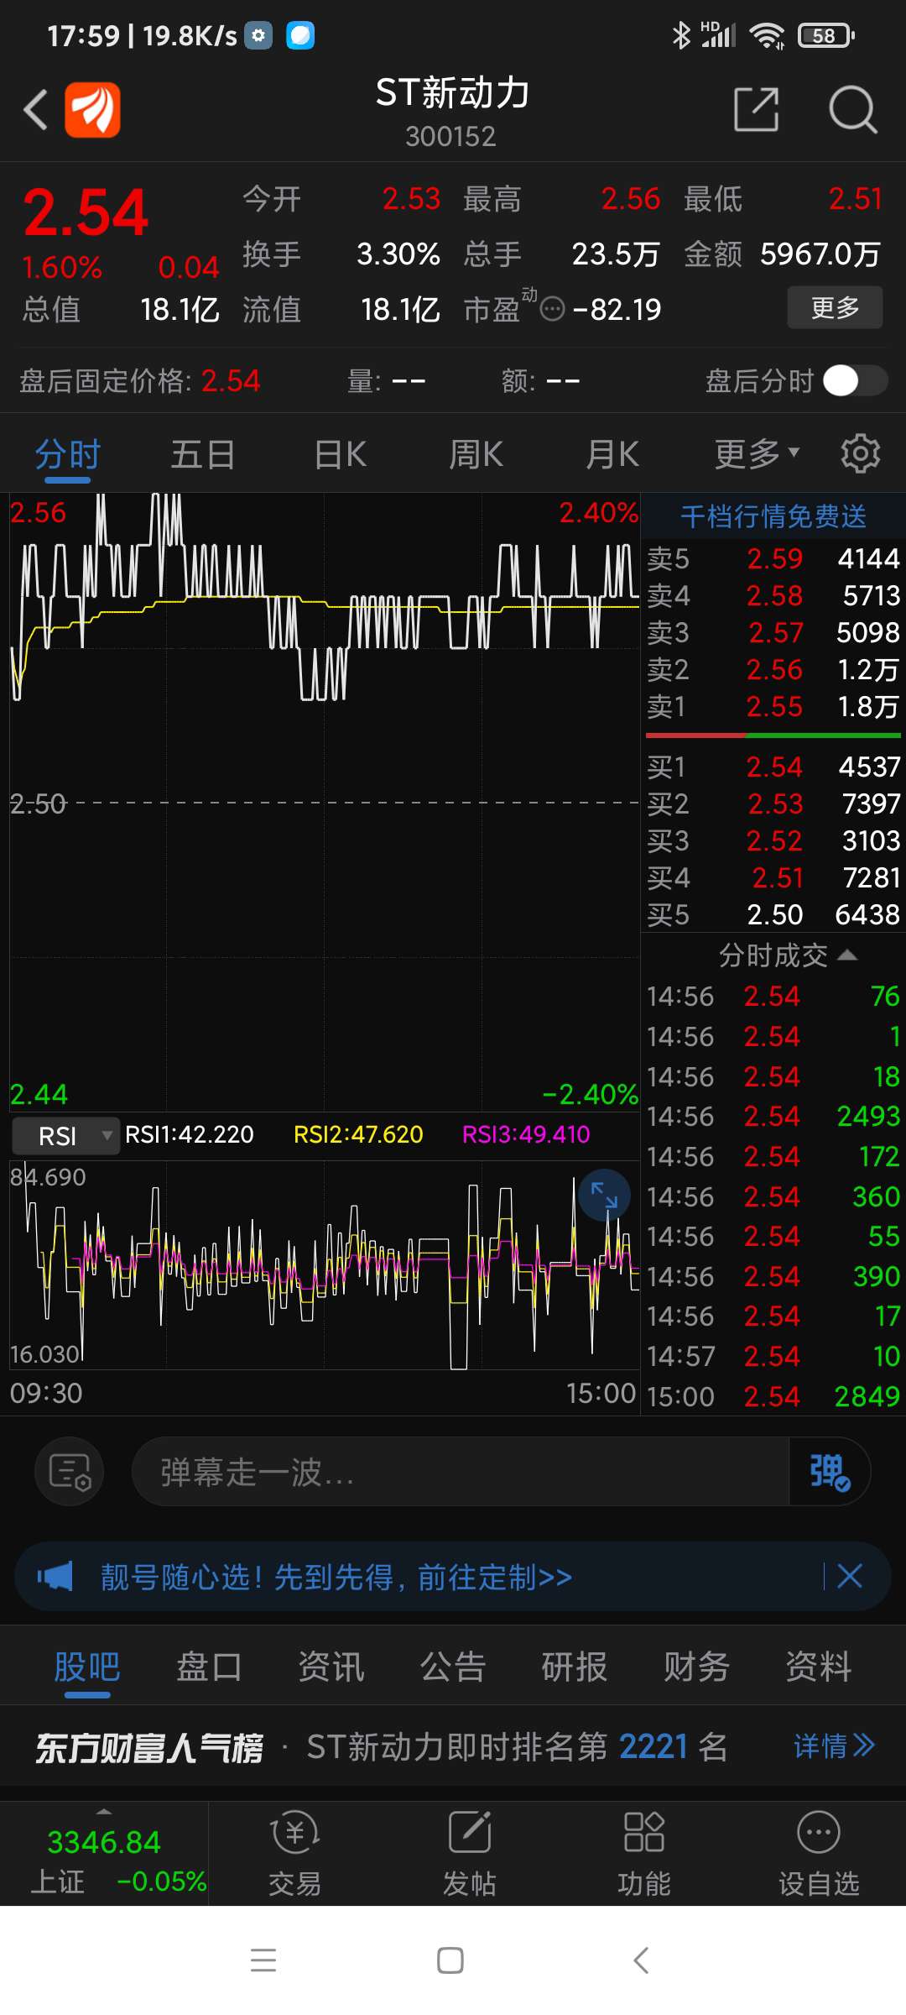
Task: Switch to 周K chart tab
Action: pyautogui.click(x=476, y=454)
